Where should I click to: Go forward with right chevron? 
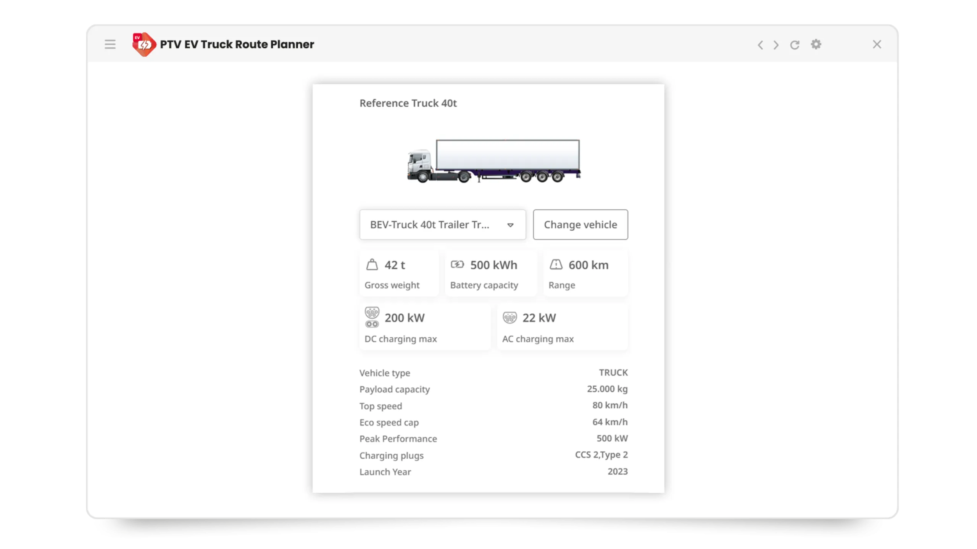coord(776,45)
